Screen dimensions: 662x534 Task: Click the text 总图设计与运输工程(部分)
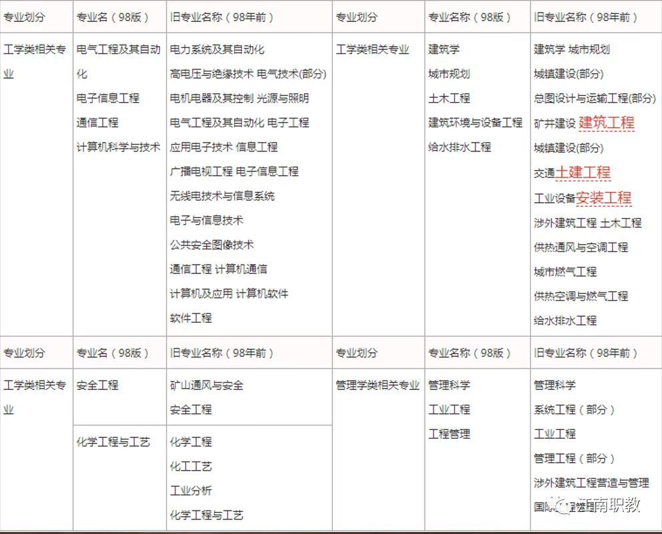(x=595, y=99)
